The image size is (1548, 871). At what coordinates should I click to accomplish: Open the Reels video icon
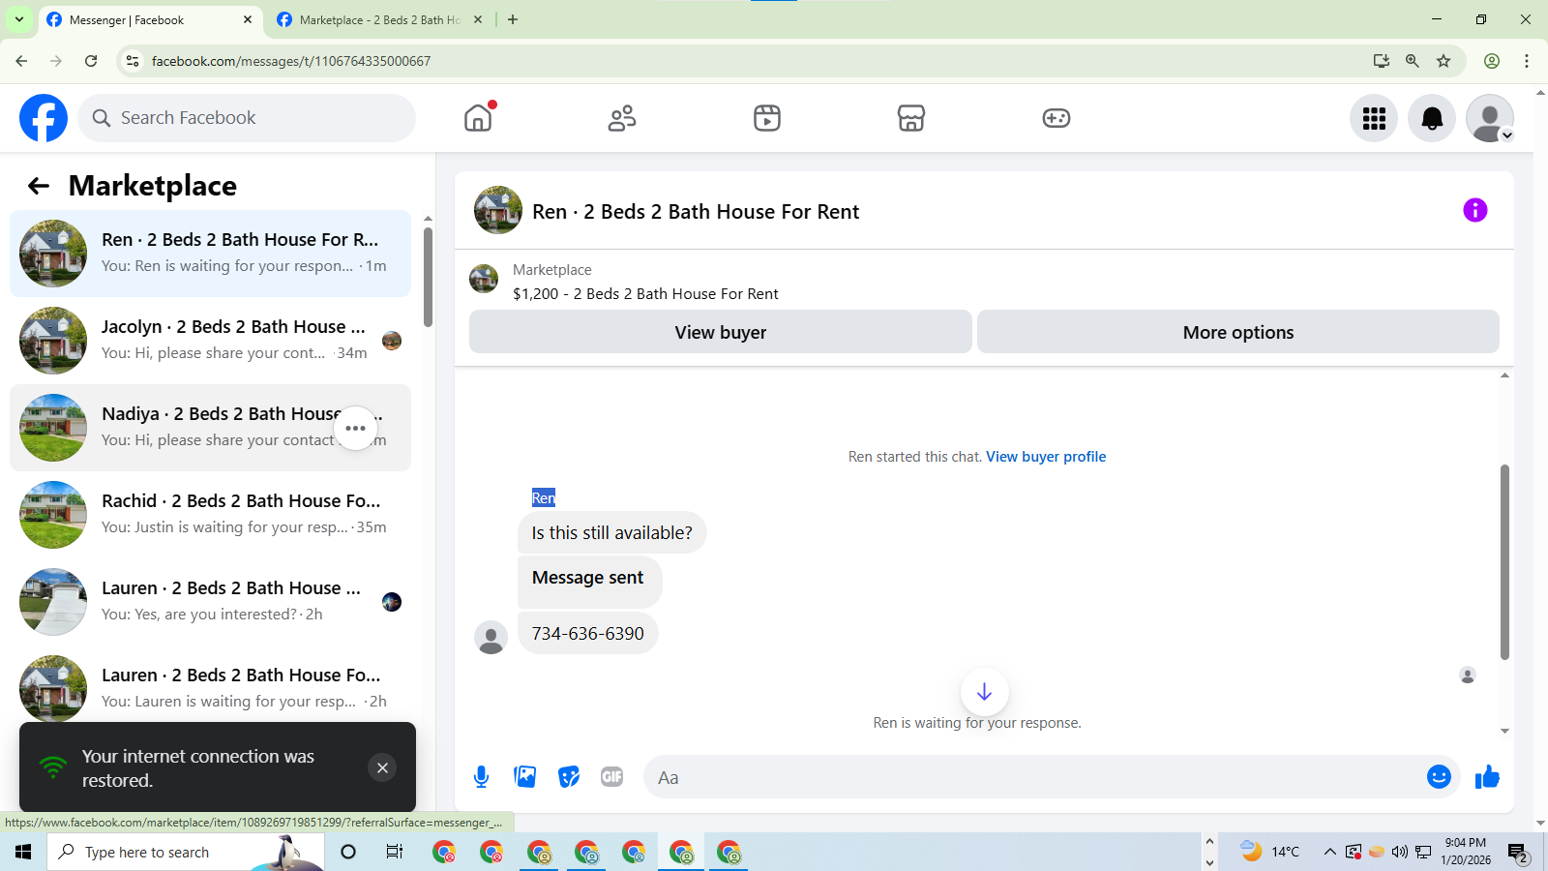point(767,118)
